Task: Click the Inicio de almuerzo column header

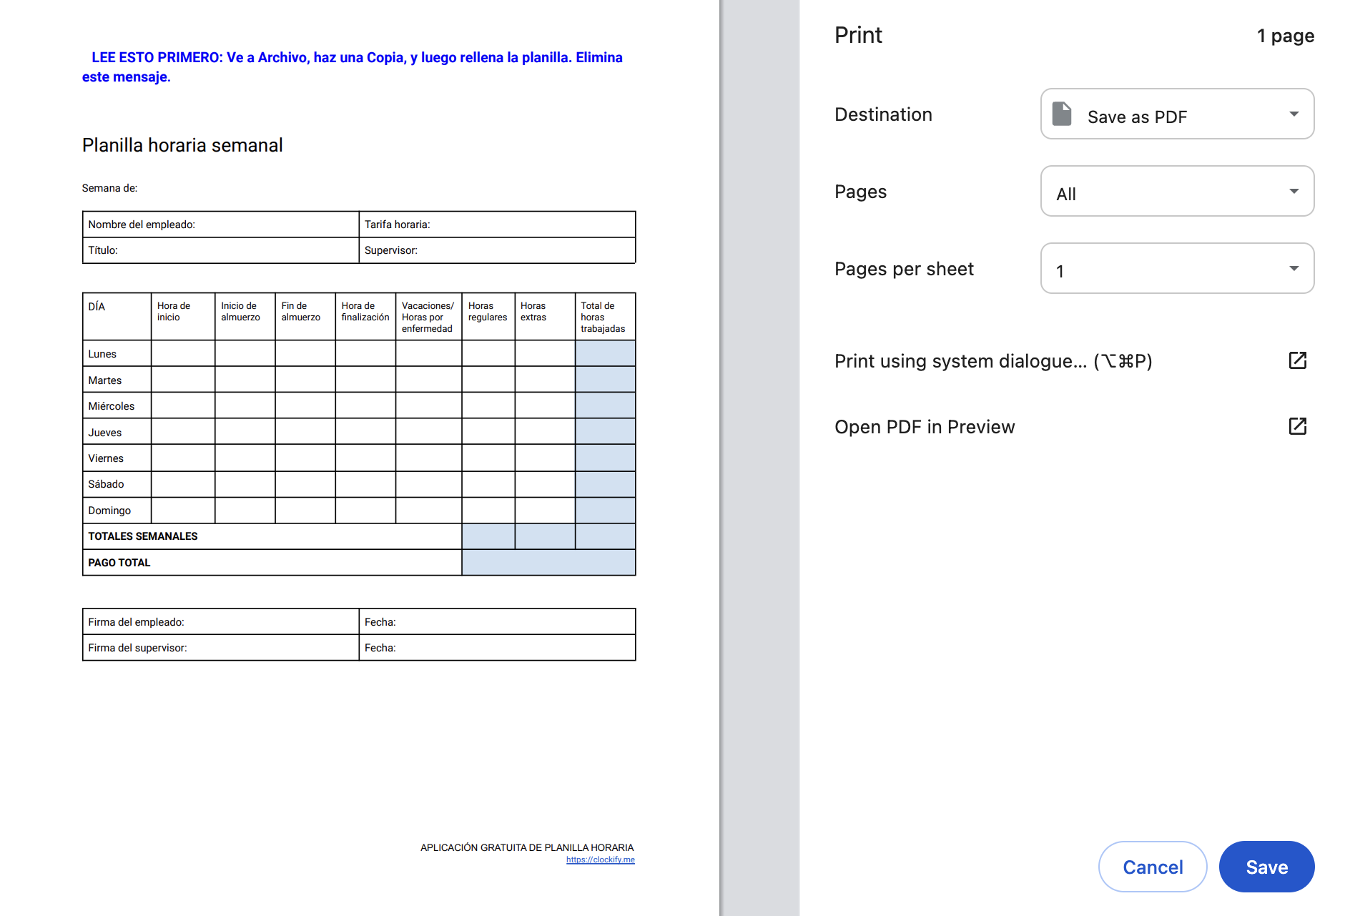Action: coord(245,316)
